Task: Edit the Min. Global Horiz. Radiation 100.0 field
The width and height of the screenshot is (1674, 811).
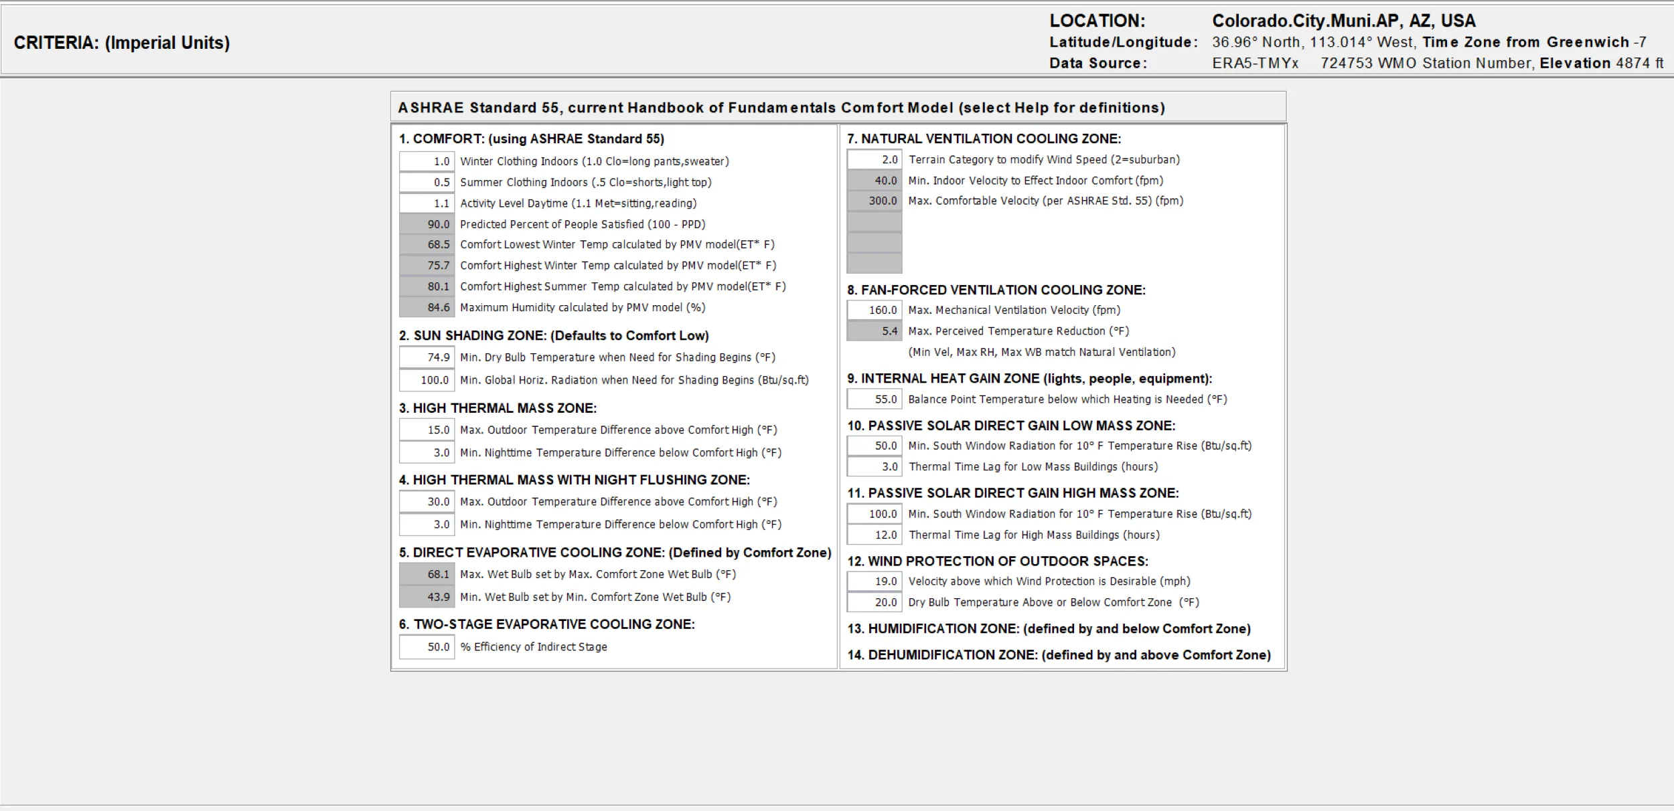Action: 427,380
